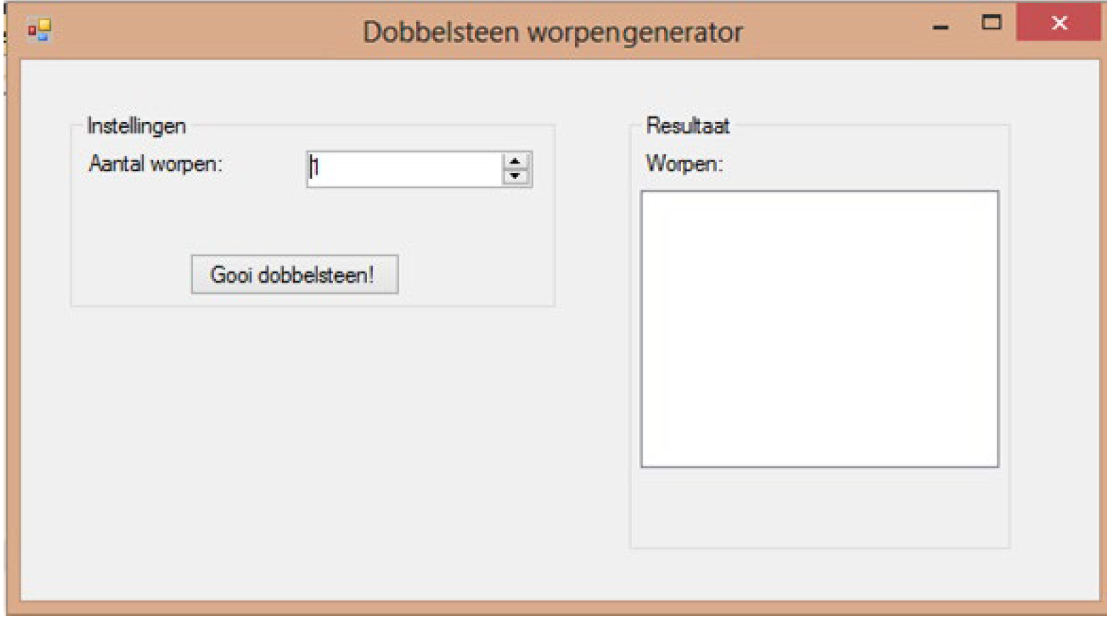Viewport: 1109px width, 619px height.
Task: Click the 'Resultaat' group title
Action: pyautogui.click(x=687, y=126)
